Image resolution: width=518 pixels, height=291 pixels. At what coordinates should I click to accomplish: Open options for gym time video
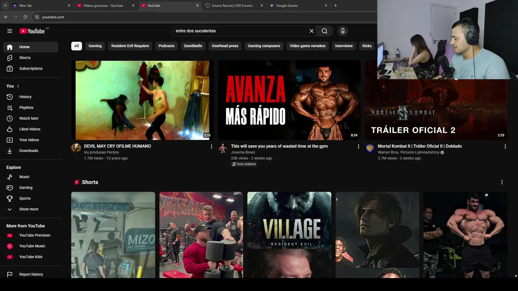[x=358, y=147]
